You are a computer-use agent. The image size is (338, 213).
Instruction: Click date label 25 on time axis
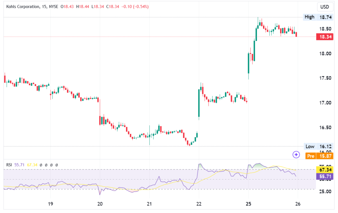pyautogui.click(x=248, y=204)
